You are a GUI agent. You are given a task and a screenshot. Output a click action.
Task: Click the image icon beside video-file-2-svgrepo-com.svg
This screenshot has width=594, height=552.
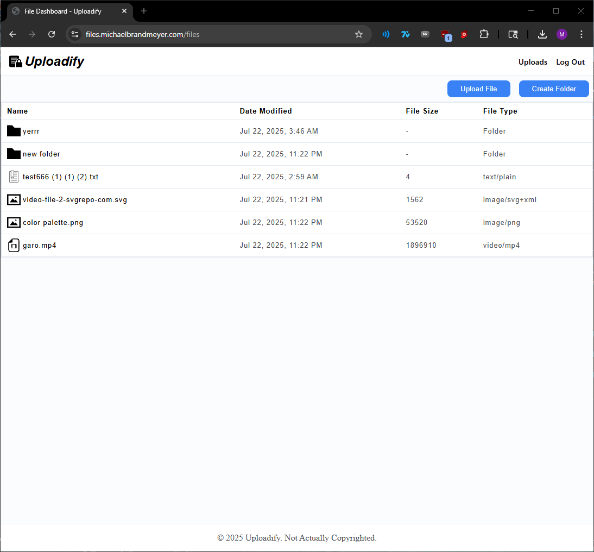[x=14, y=199]
